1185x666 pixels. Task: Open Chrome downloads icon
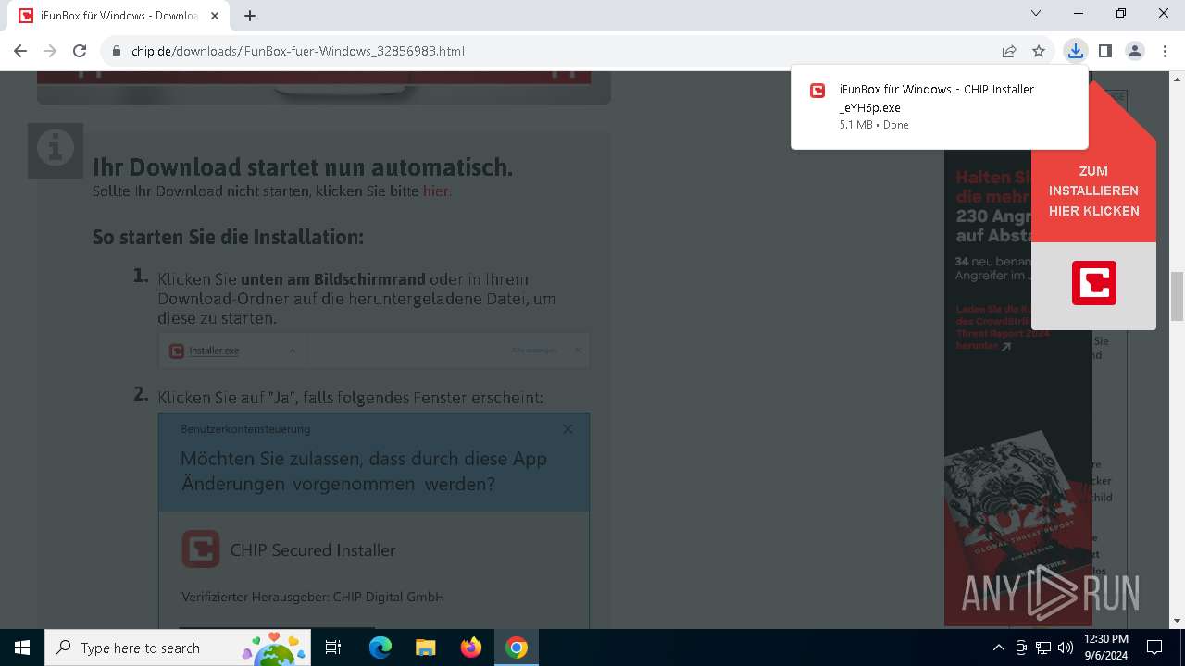click(x=1075, y=51)
